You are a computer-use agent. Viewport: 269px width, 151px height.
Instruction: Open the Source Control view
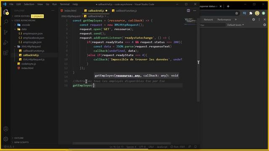pos(6,32)
